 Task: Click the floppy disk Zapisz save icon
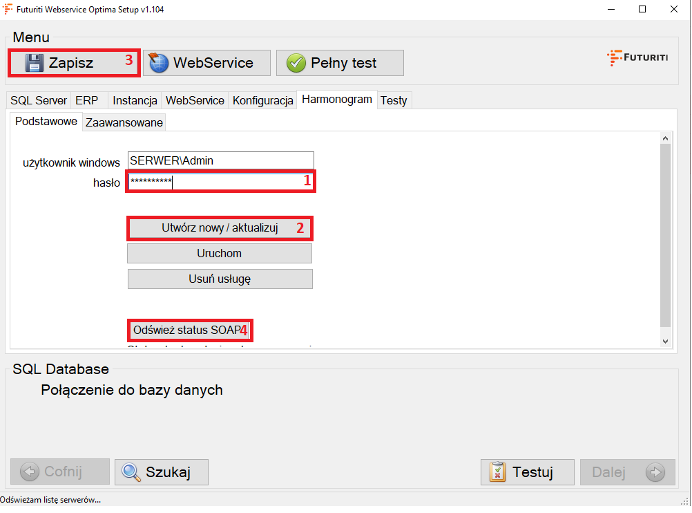tap(35, 63)
